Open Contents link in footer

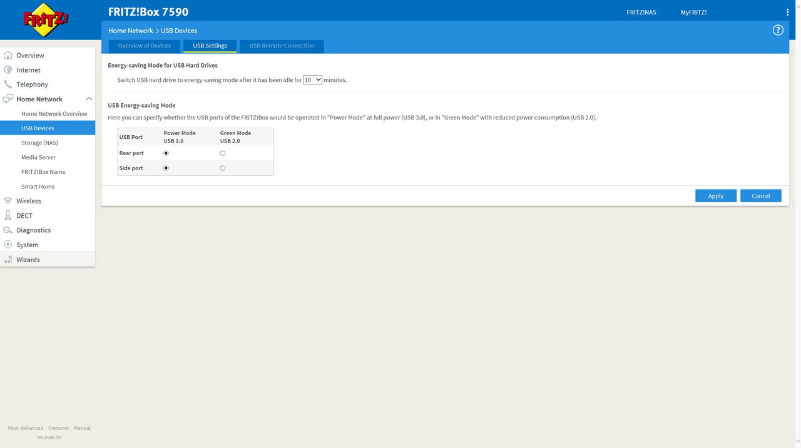[58, 428]
